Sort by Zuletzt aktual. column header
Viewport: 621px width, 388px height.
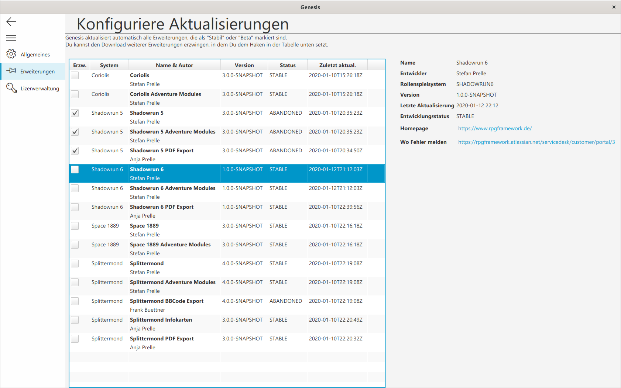[337, 65]
